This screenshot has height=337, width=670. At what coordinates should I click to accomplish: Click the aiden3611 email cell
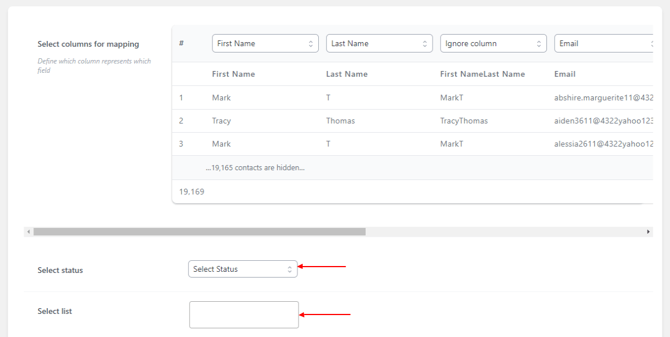604,121
